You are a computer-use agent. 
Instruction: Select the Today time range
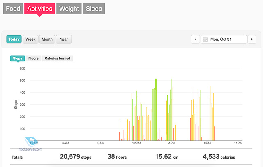14,39
